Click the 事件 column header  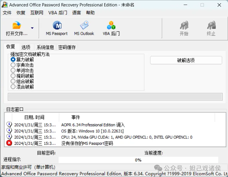point(137,117)
